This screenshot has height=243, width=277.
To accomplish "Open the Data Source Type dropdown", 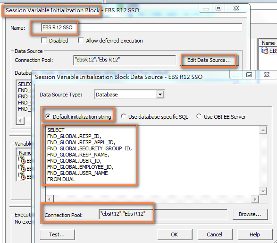I will click(160, 95).
